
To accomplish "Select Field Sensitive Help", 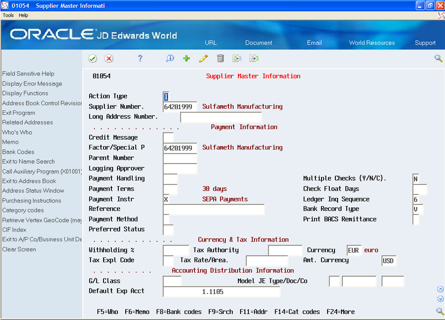I will (x=28, y=74).
